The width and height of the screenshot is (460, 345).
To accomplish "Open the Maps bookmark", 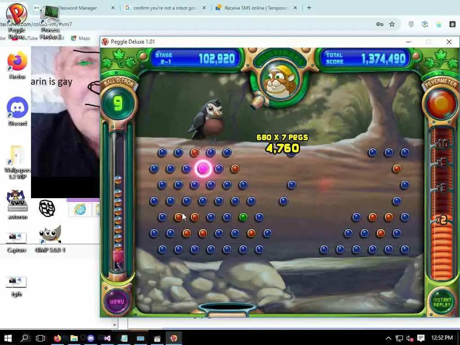I will click(x=80, y=38).
